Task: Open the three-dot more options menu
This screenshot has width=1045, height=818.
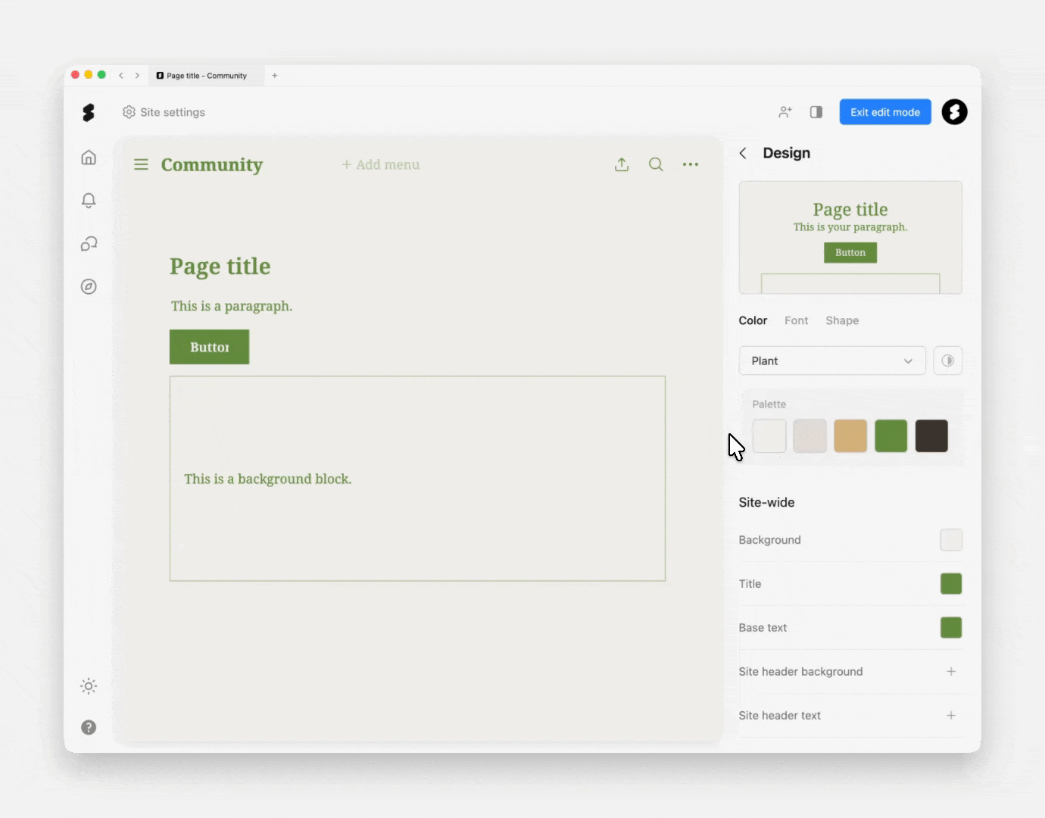Action: [690, 165]
